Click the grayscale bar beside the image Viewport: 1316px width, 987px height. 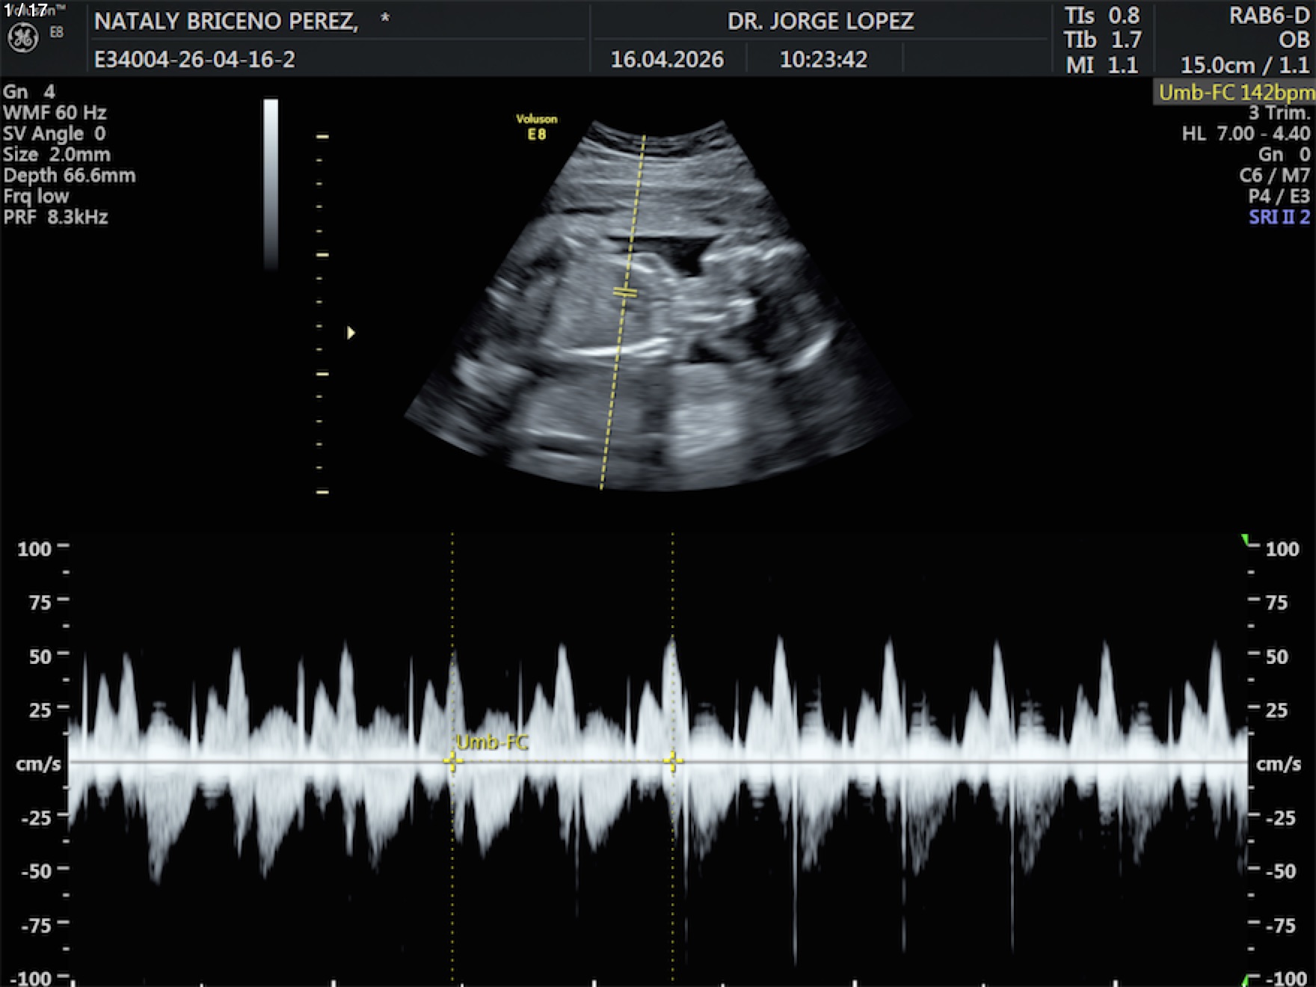(271, 183)
